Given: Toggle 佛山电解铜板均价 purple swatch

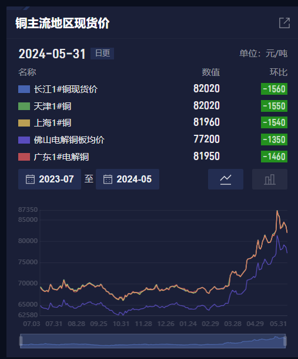Looking at the screenshot, I should (x=24, y=140).
